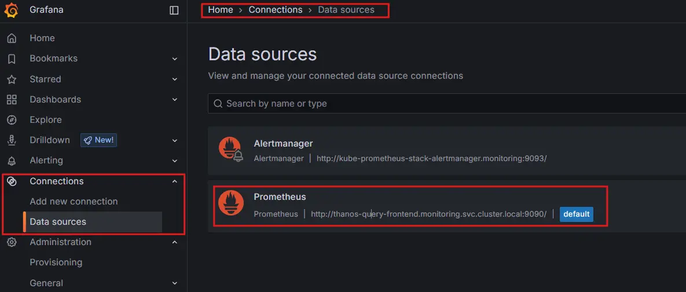Expand the Starred section chevron
This screenshot has width=686, height=292.
pos(175,79)
